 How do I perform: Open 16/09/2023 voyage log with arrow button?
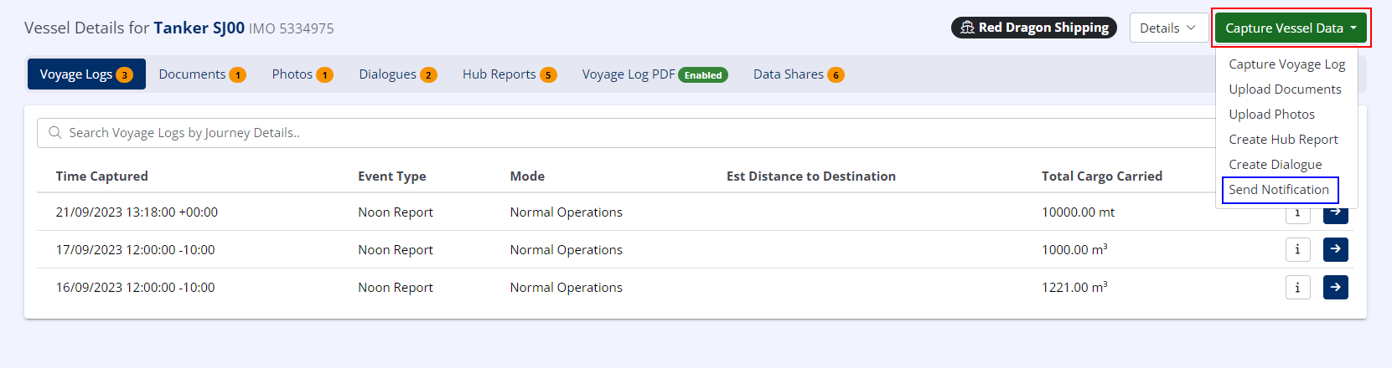[1335, 287]
